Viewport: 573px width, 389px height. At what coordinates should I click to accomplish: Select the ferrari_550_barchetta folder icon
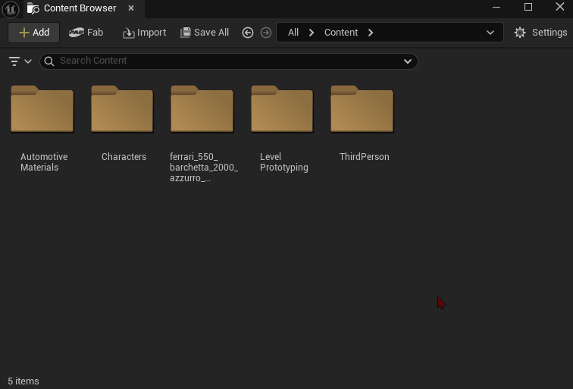click(x=202, y=109)
